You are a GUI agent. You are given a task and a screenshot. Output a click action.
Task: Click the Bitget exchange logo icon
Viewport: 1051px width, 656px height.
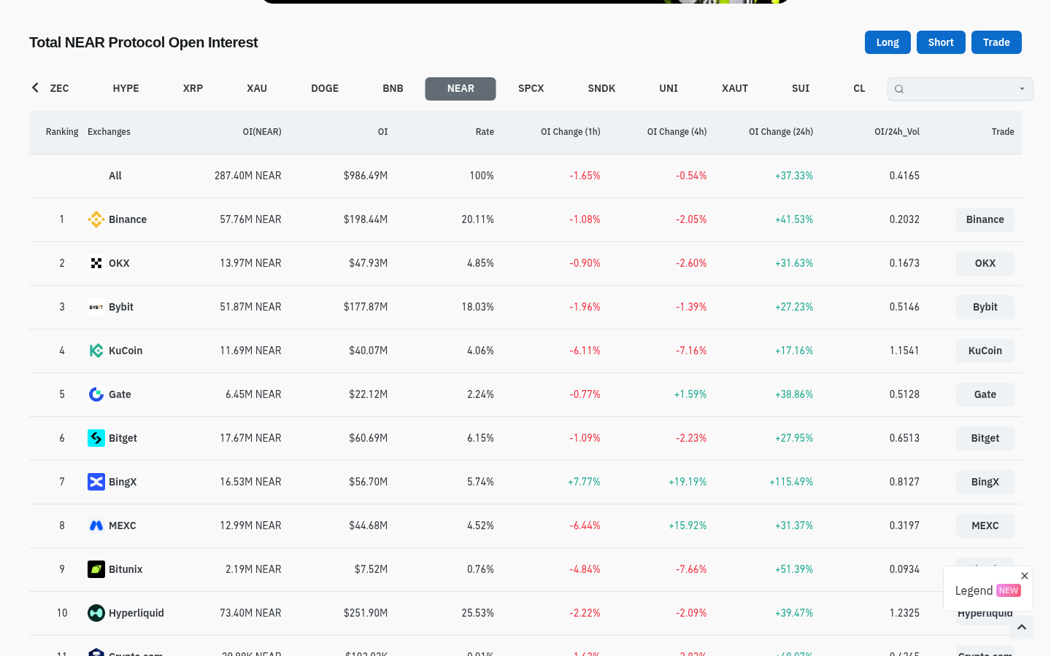click(x=96, y=438)
